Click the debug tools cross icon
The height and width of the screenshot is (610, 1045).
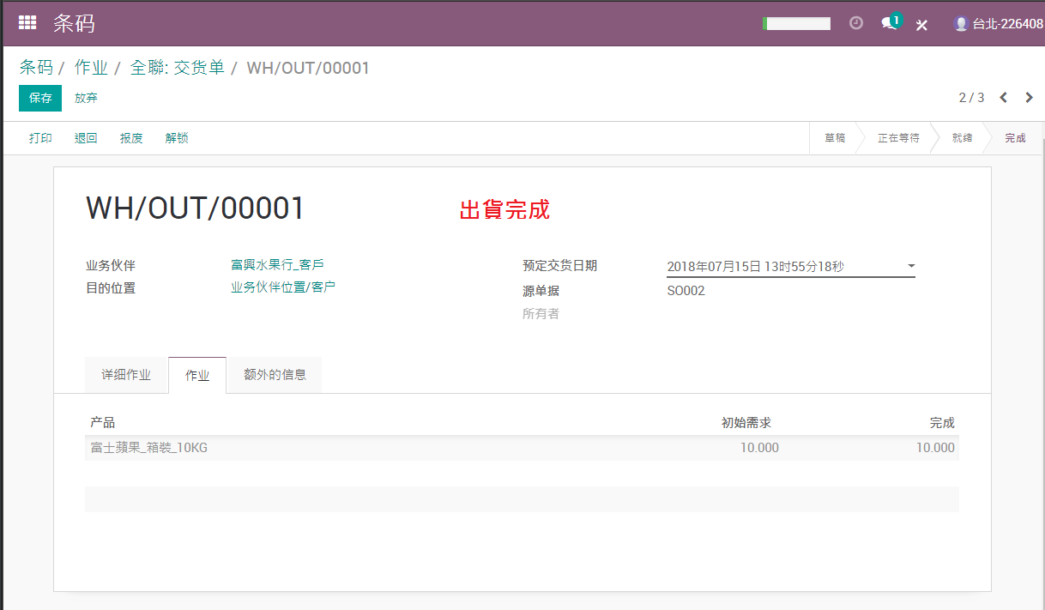[922, 24]
